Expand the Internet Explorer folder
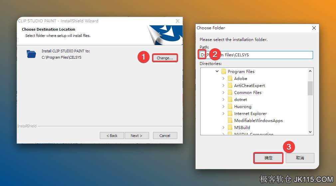This screenshot has height=186, width=336. pyautogui.click(x=224, y=114)
